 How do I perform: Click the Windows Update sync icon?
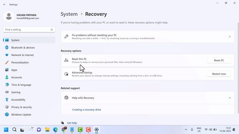pyautogui.click(x=7, y=114)
